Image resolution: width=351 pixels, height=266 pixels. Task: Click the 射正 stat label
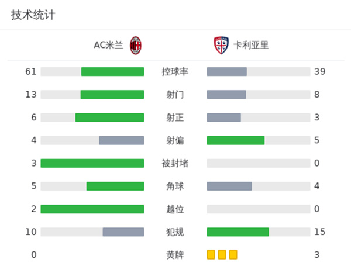coord(175,118)
